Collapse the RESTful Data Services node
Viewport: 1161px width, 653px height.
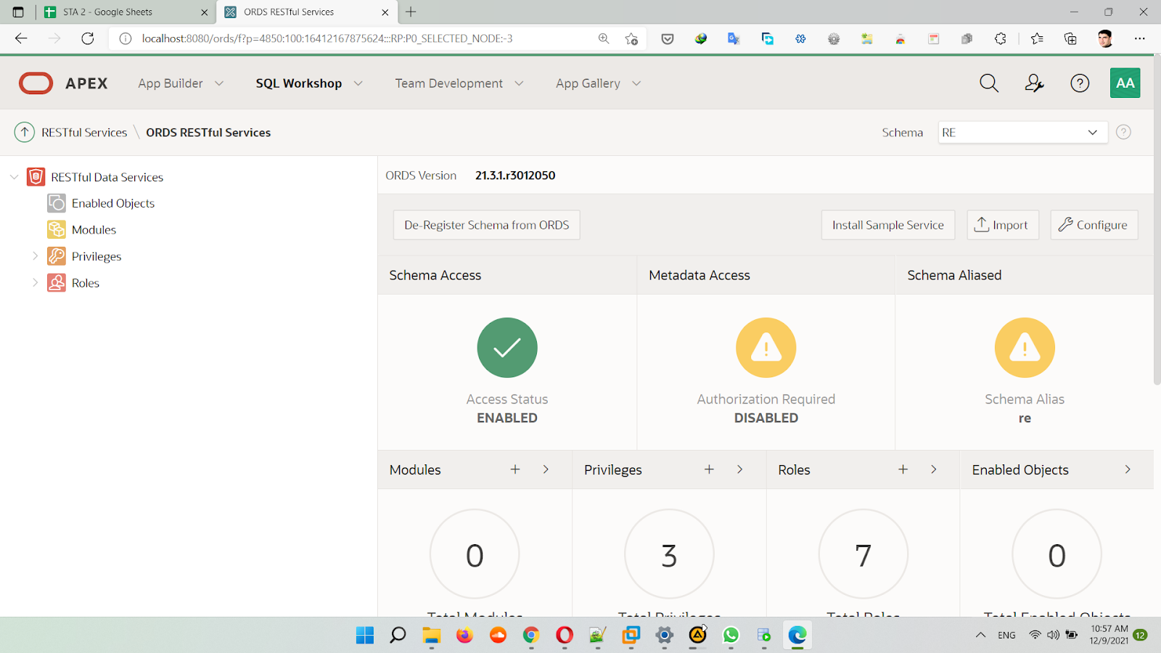coord(14,177)
